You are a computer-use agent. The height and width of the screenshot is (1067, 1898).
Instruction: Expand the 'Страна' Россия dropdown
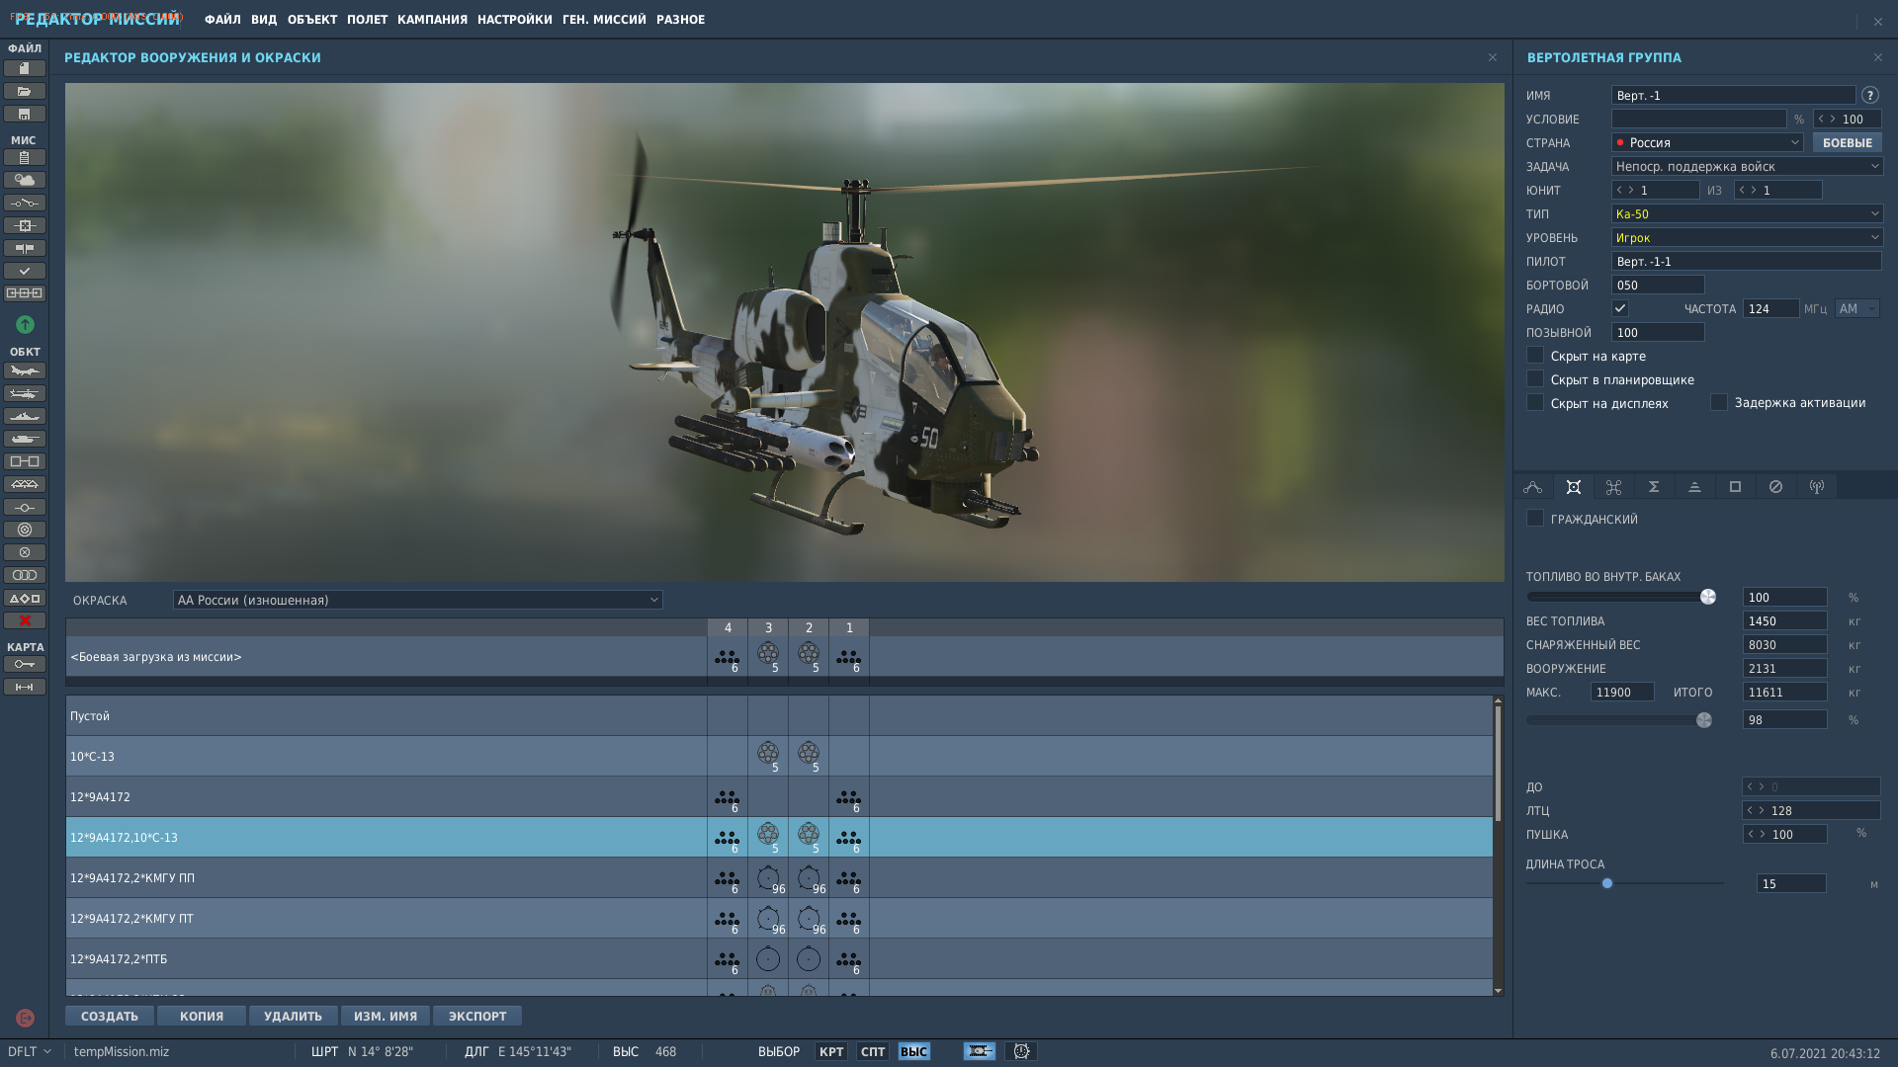pyautogui.click(x=1707, y=142)
